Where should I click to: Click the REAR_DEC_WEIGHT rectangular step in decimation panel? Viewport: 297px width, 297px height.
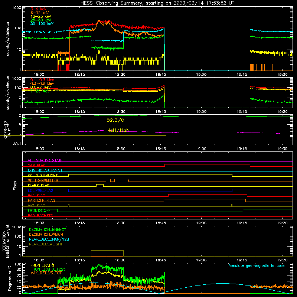(107, 253)
